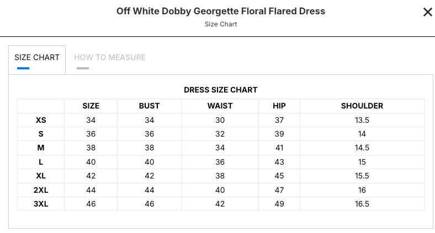Click the Dress Size Chart heading
Image resolution: width=435 pixels, height=233 pixels.
coord(220,90)
